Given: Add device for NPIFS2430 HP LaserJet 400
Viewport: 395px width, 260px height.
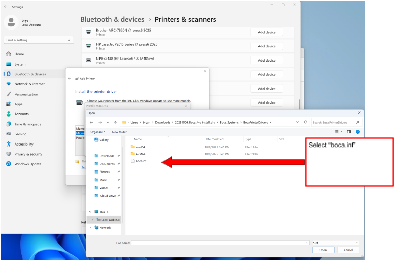Looking at the screenshot, I should pos(267,61).
